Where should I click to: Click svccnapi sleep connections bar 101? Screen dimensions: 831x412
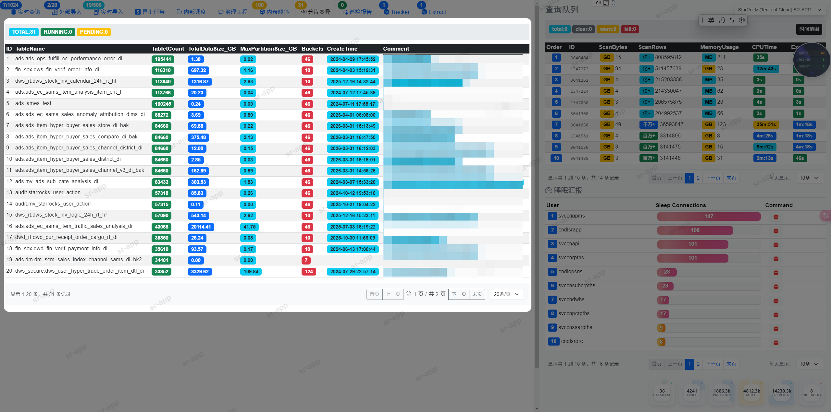[x=692, y=244]
